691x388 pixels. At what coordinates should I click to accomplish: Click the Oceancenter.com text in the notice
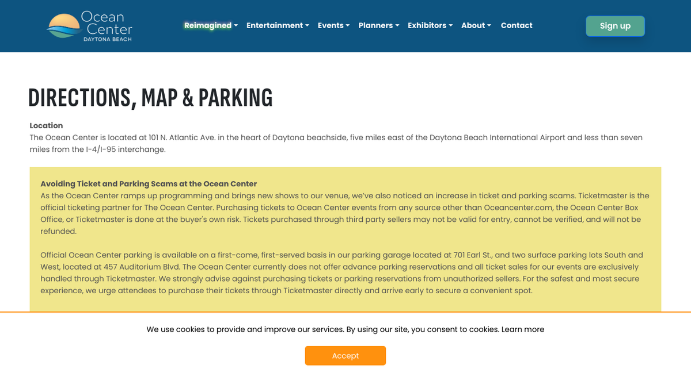tap(516, 208)
